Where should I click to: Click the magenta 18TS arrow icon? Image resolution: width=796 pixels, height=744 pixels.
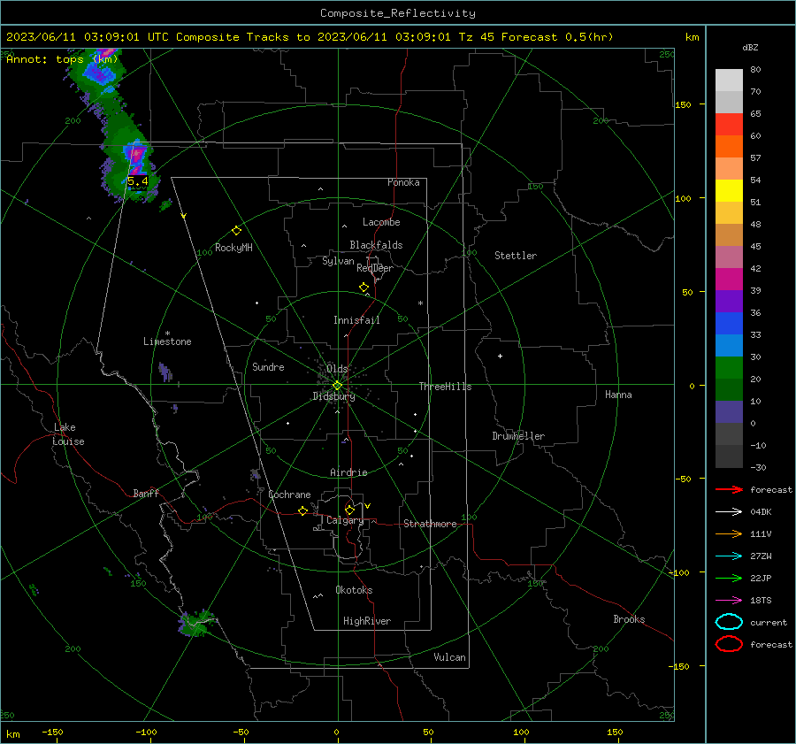pos(729,601)
